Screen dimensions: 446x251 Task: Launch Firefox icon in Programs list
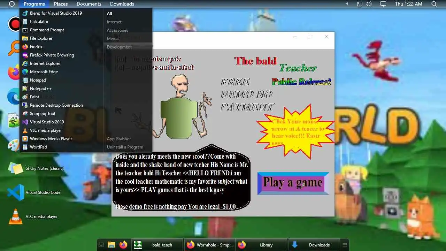(25, 47)
